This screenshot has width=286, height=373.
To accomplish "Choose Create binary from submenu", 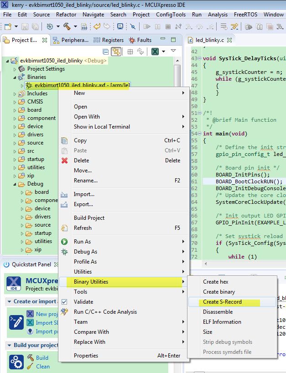I will click(232, 292).
